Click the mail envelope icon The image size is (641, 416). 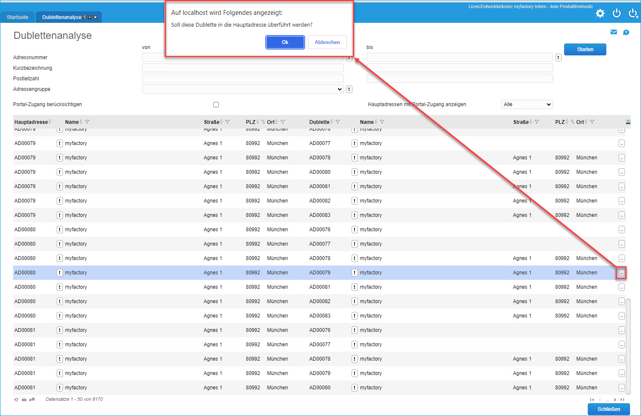pos(614,32)
